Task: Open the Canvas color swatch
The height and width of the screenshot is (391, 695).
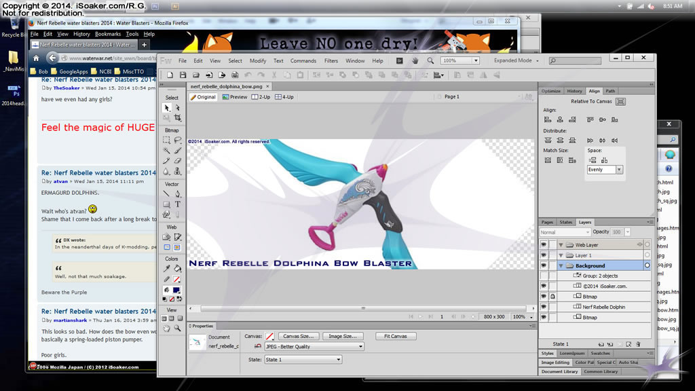Action: [x=269, y=336]
